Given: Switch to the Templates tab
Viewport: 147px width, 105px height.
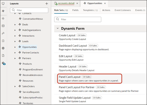Looking at the screenshot, I should click(x=90, y=10).
